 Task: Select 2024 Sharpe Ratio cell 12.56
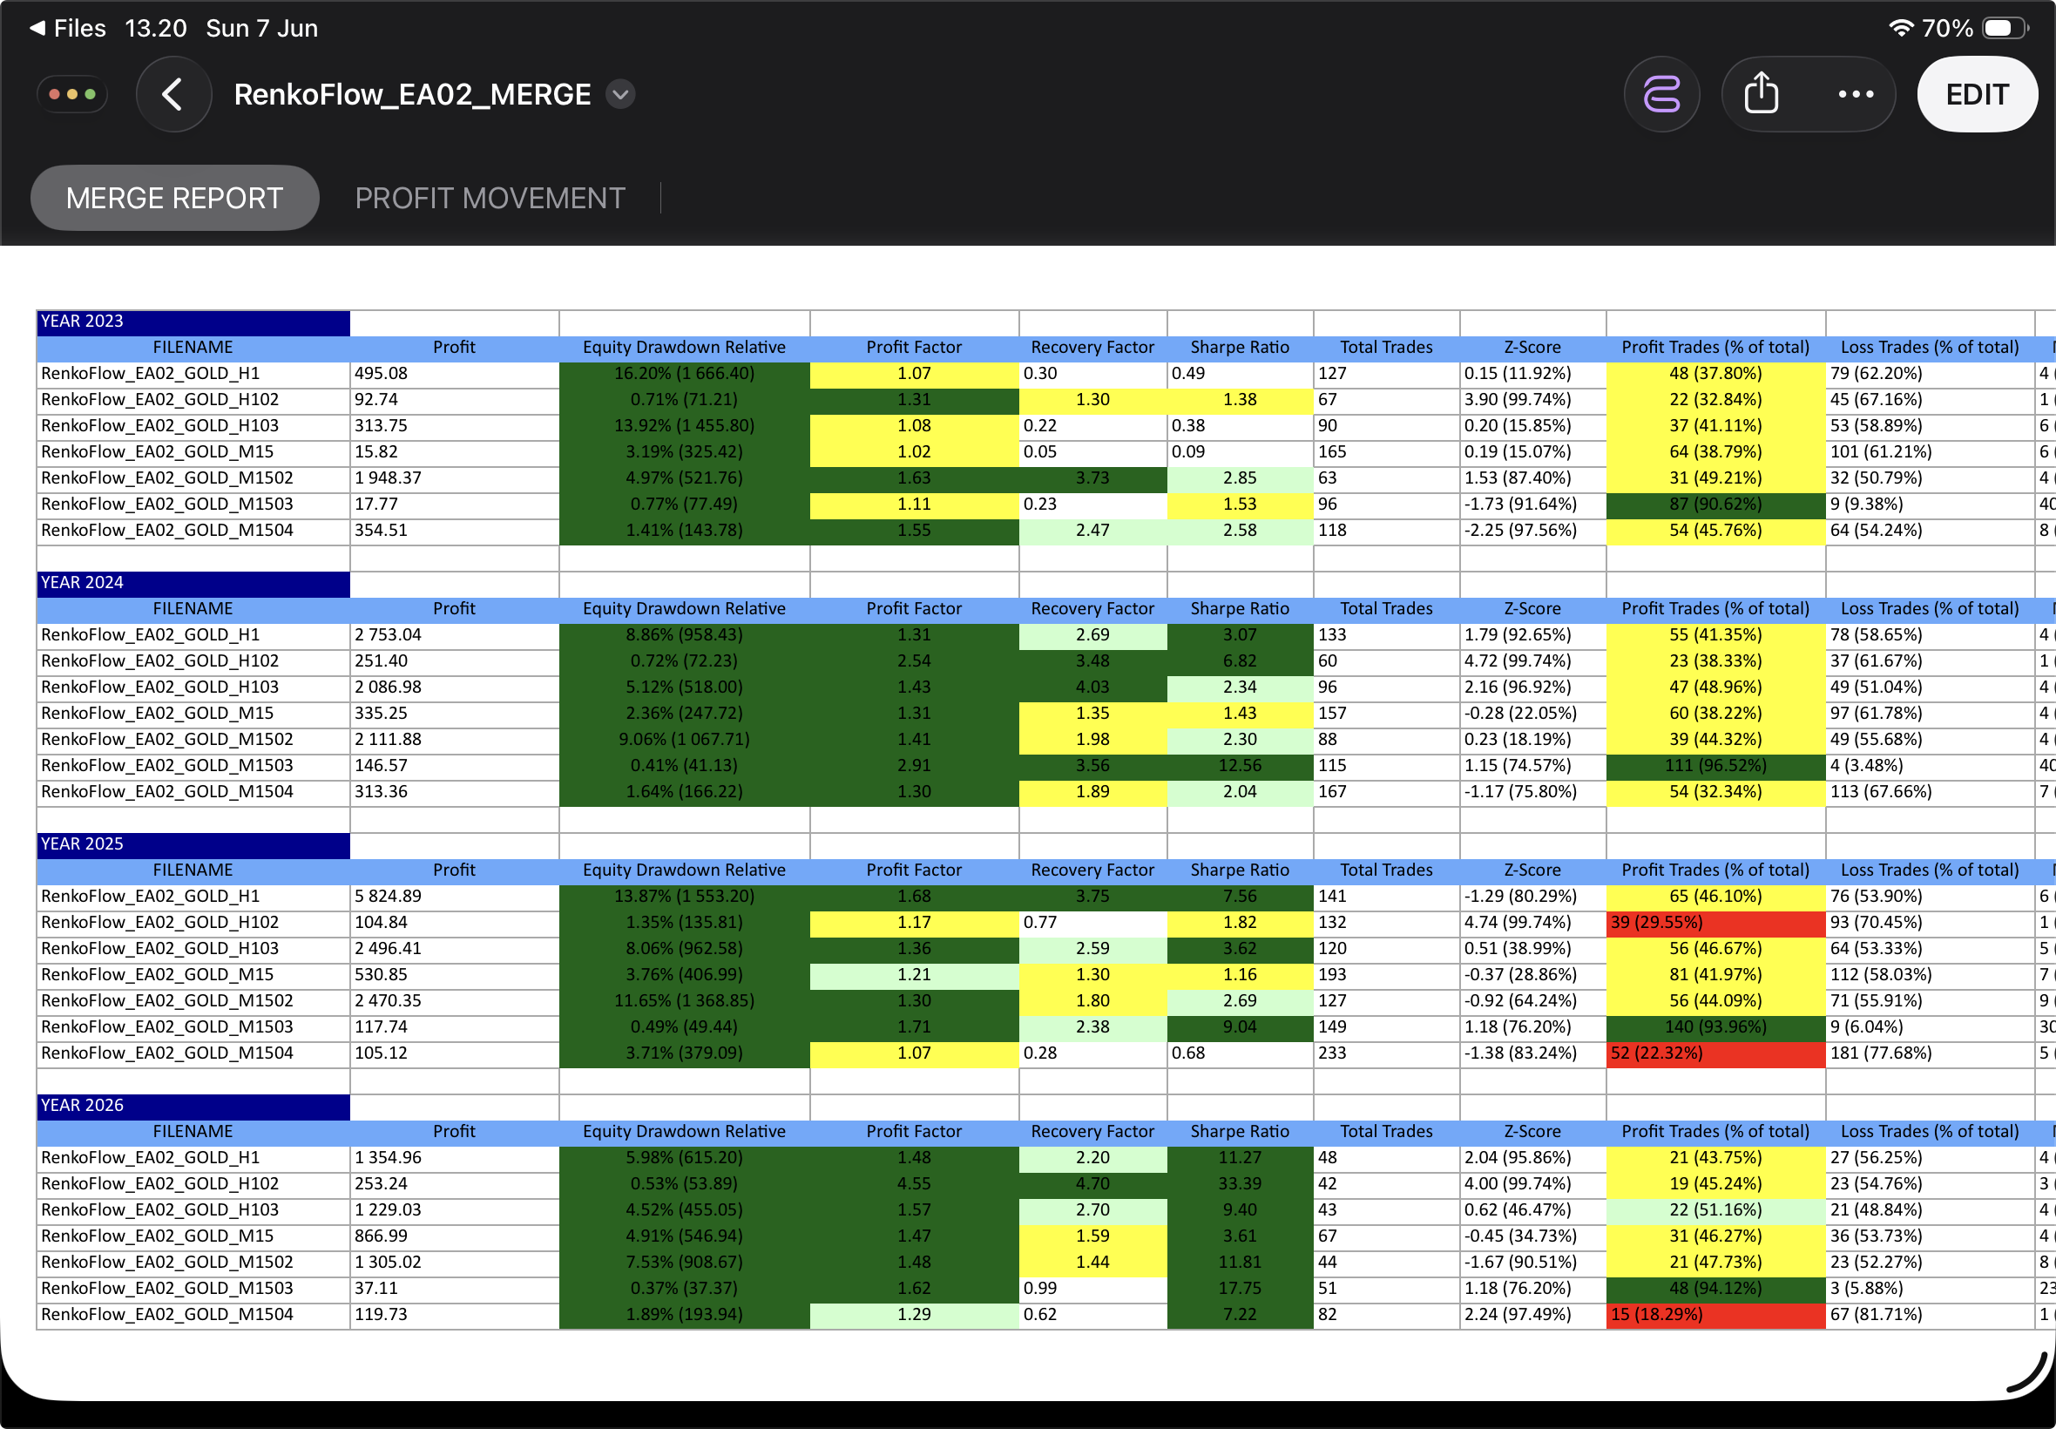click(x=1240, y=767)
